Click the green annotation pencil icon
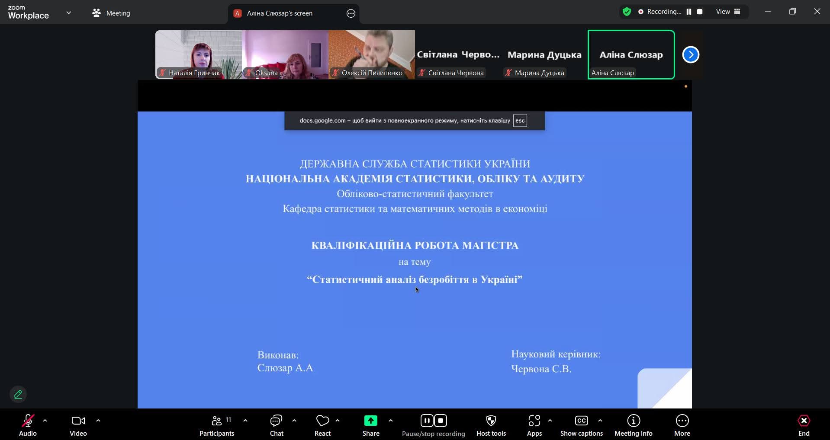The image size is (830, 440). point(18,394)
